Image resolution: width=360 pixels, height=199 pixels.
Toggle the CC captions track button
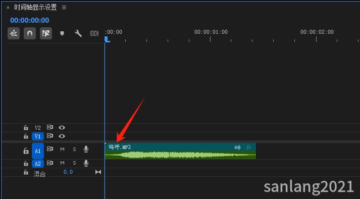click(x=94, y=33)
